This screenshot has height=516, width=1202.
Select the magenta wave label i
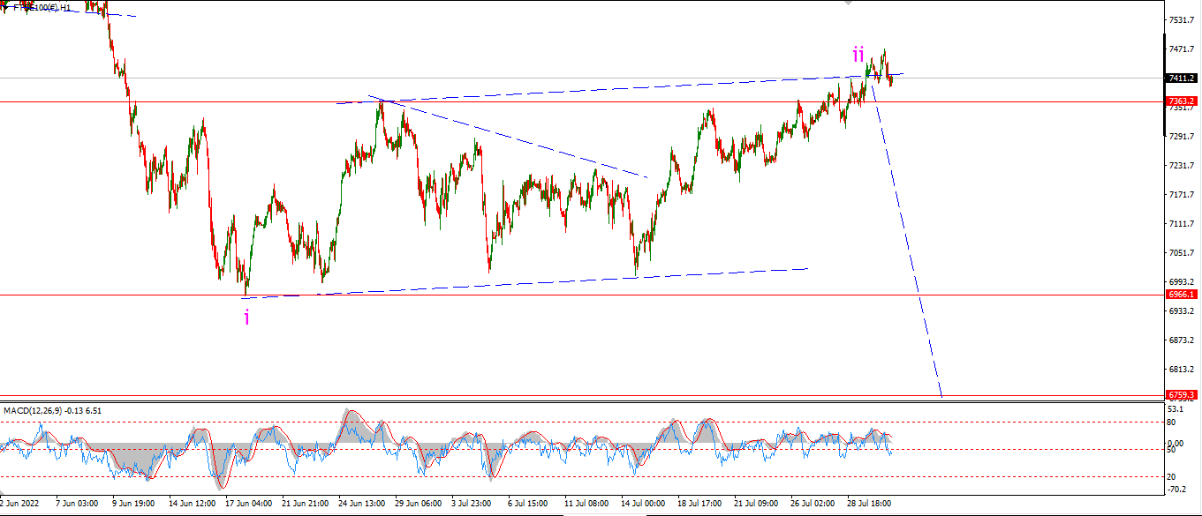click(x=247, y=318)
